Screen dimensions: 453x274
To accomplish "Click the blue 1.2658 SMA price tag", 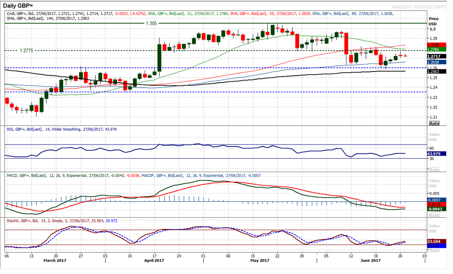I will (x=434, y=62).
